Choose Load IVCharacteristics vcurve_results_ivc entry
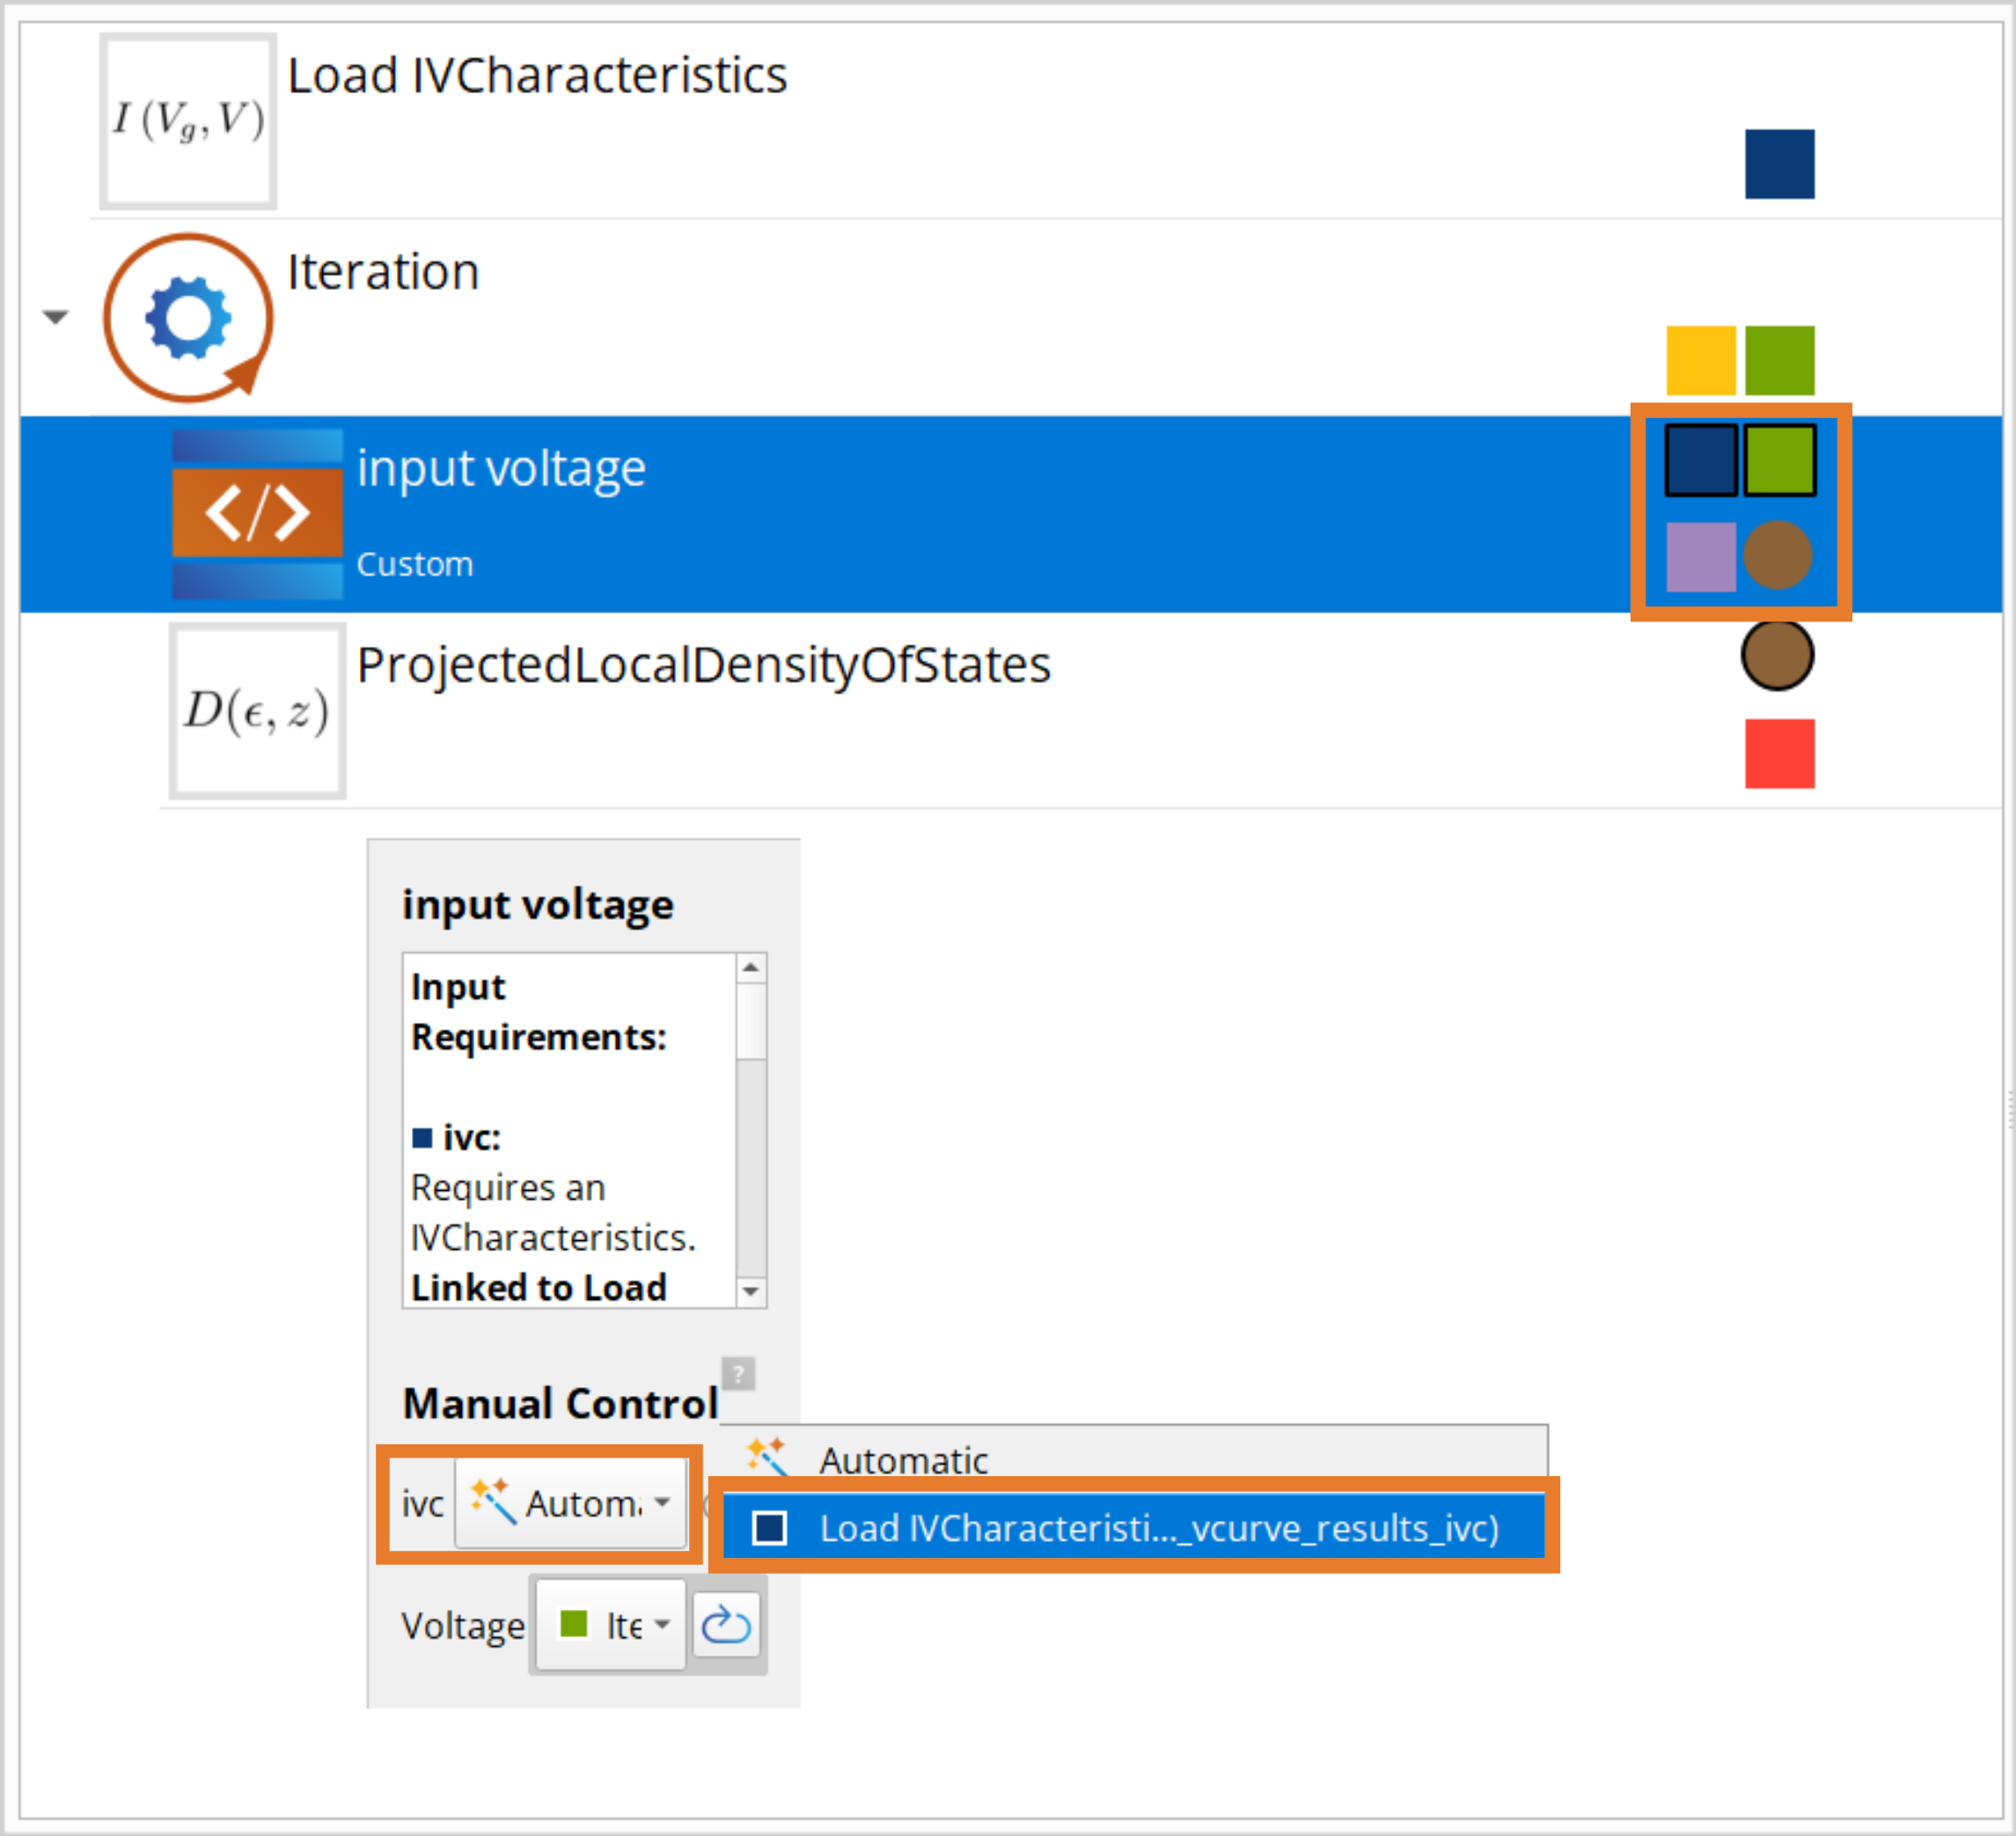Viewport: 2016px width, 1836px height. [1134, 1528]
